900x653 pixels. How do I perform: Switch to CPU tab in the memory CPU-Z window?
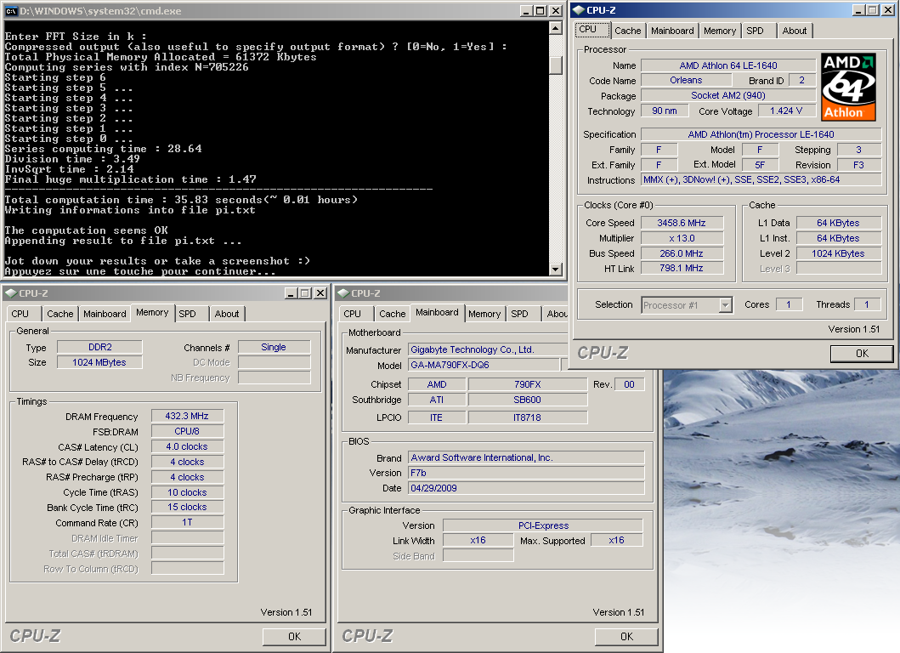24,314
